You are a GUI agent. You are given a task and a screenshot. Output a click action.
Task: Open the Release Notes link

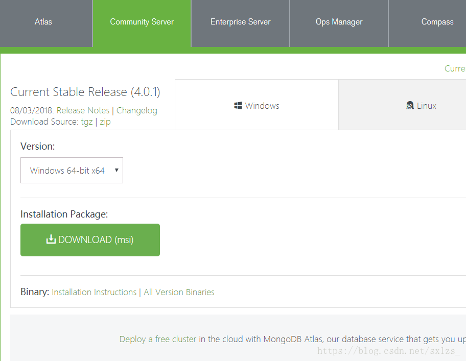click(x=83, y=110)
